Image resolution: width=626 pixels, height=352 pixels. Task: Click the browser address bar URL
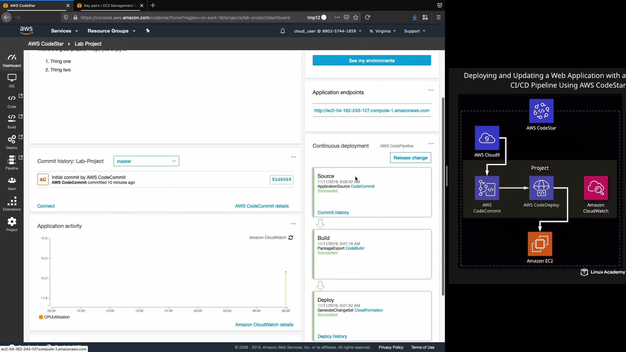coord(185,18)
